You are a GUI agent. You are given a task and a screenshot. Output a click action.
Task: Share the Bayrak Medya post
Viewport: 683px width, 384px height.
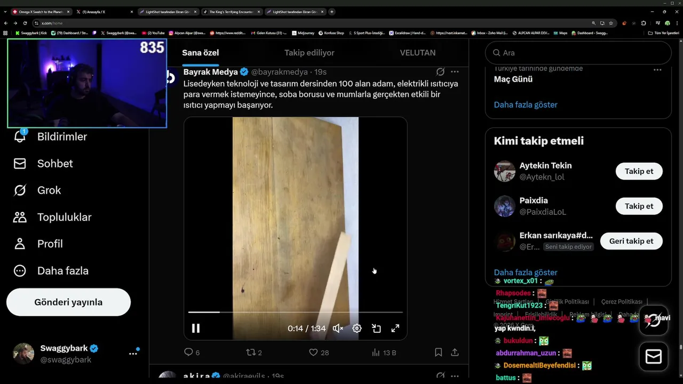[x=455, y=353]
